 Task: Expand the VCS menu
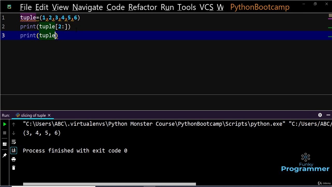(x=206, y=7)
